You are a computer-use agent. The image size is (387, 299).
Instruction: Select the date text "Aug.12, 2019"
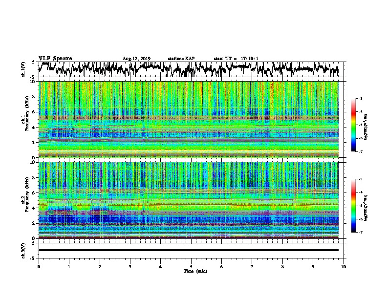(x=136, y=59)
